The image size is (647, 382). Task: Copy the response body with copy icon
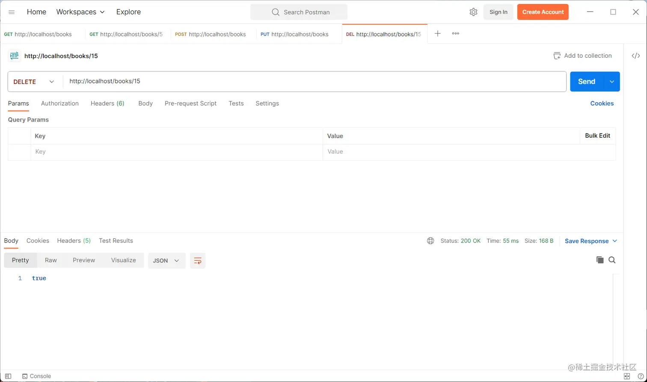point(600,260)
